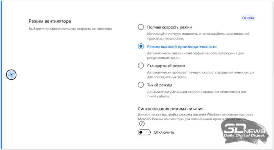Enable the Тихий режим radio button
Screen dimensions: 274x150
141,85
